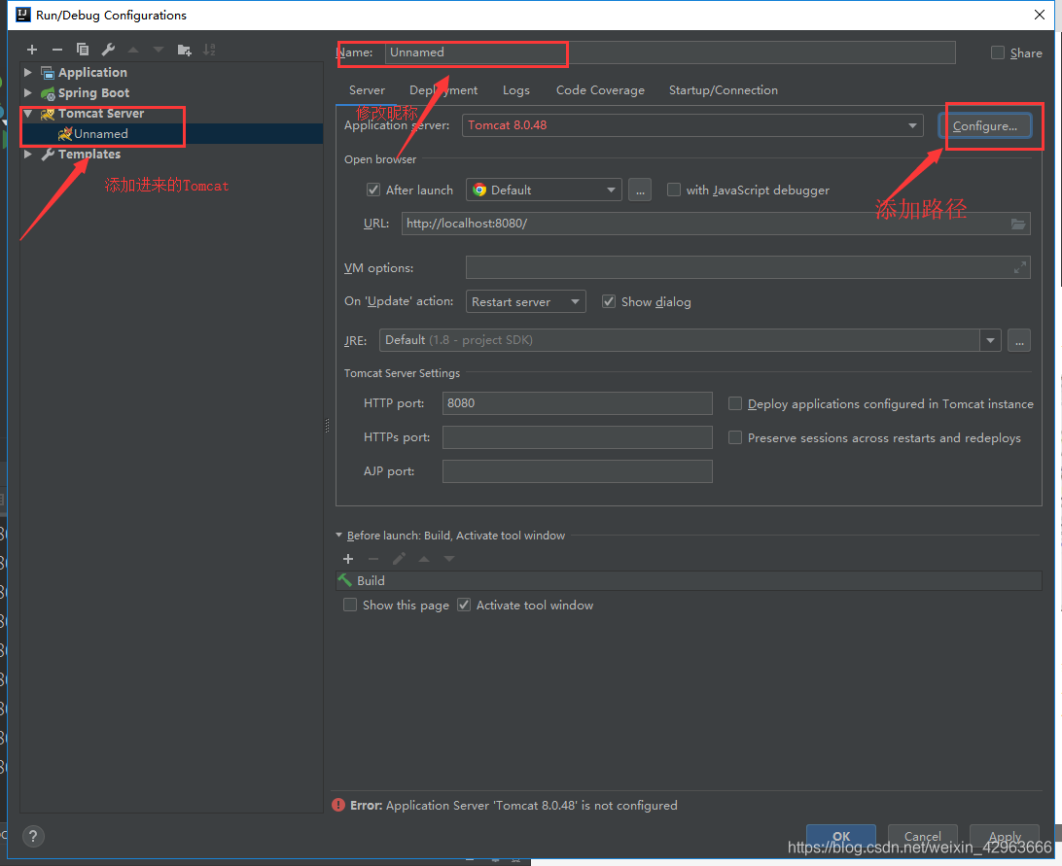Open the Default browser dropdown
The height and width of the screenshot is (866, 1062).
[x=544, y=191]
